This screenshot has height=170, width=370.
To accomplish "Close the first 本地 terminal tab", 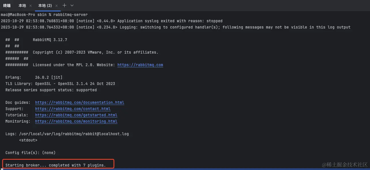I will click(x=31, y=6).
